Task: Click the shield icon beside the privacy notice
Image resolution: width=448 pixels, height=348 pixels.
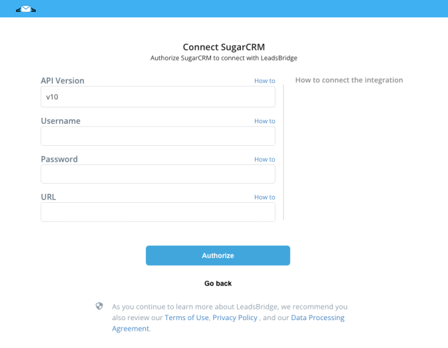Action: coord(99,306)
